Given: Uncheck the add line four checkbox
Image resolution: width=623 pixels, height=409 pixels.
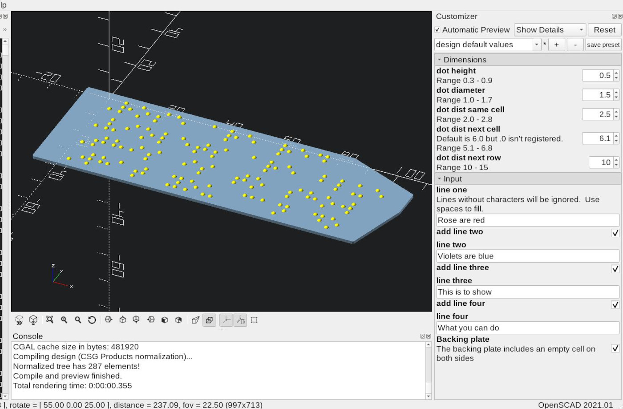Looking at the screenshot, I should tap(615, 305).
